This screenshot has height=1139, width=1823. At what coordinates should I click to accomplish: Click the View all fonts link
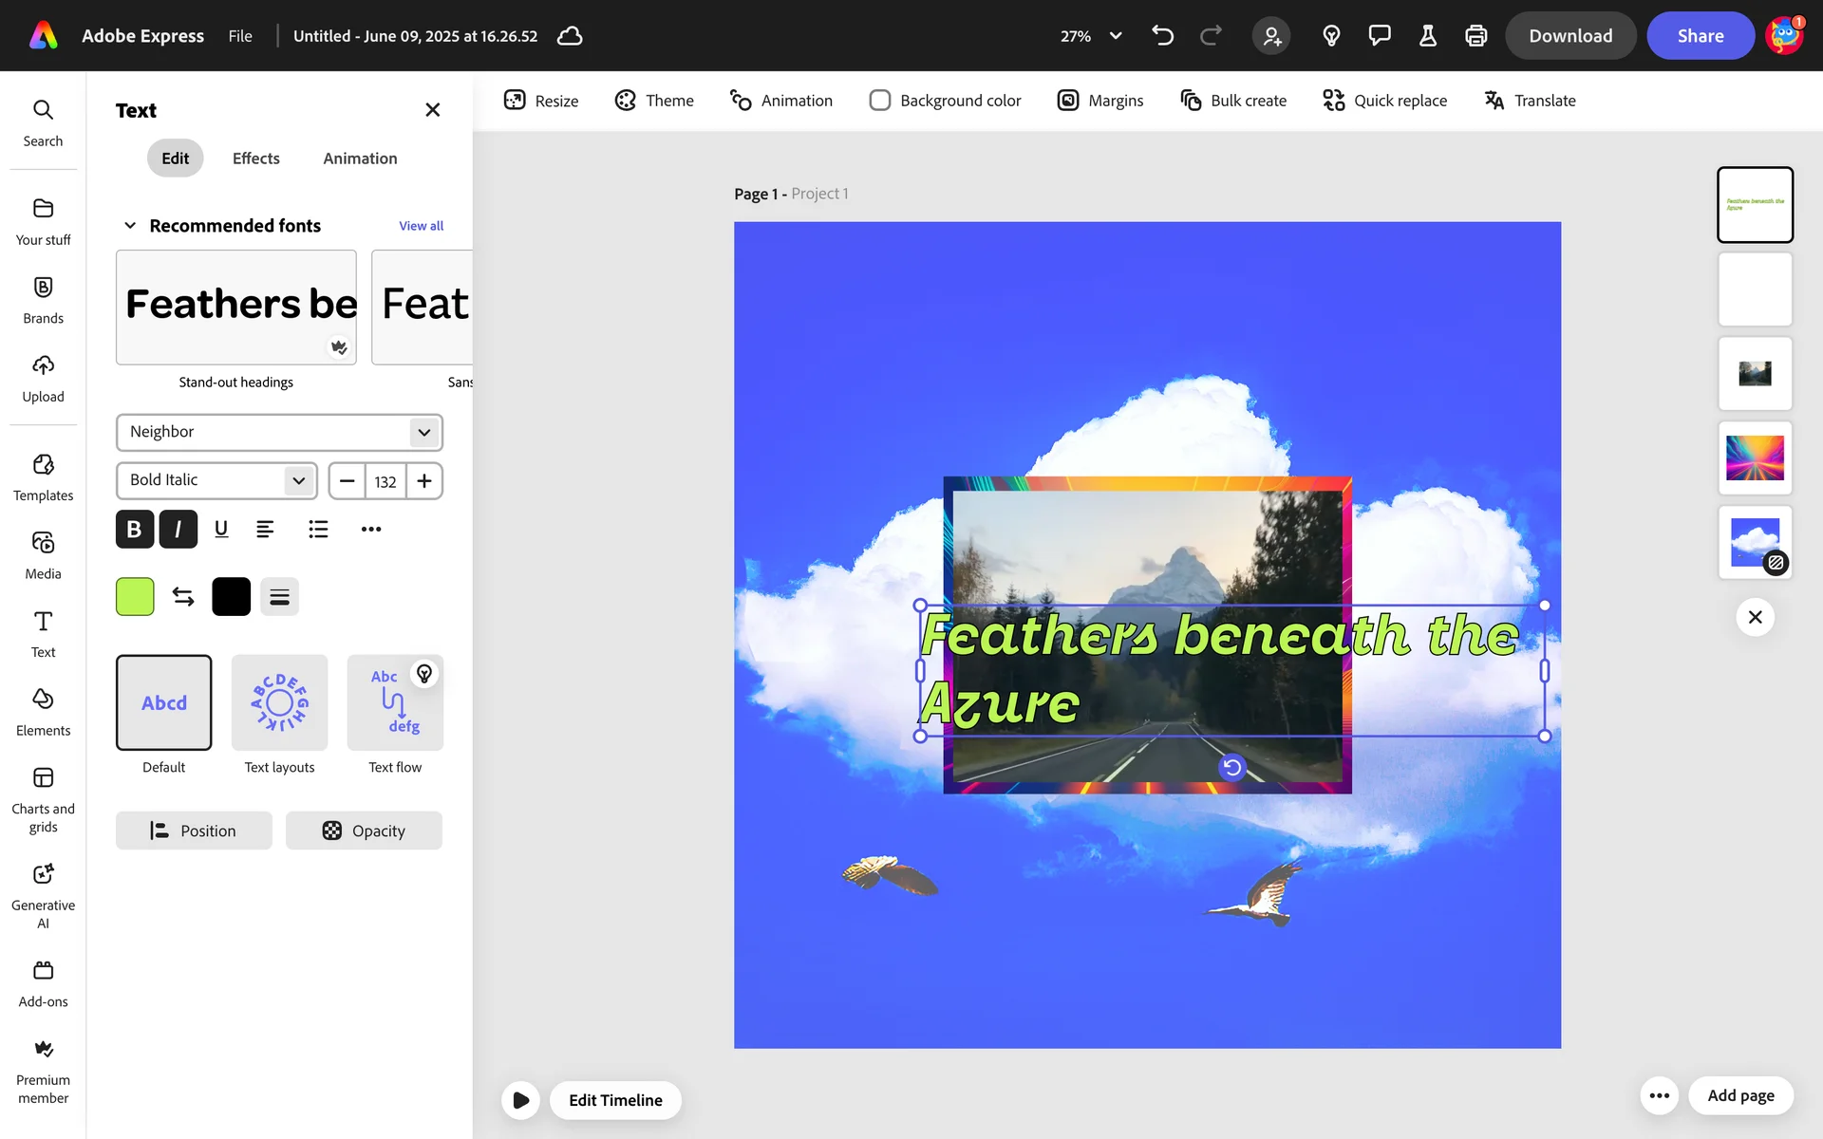(x=421, y=226)
